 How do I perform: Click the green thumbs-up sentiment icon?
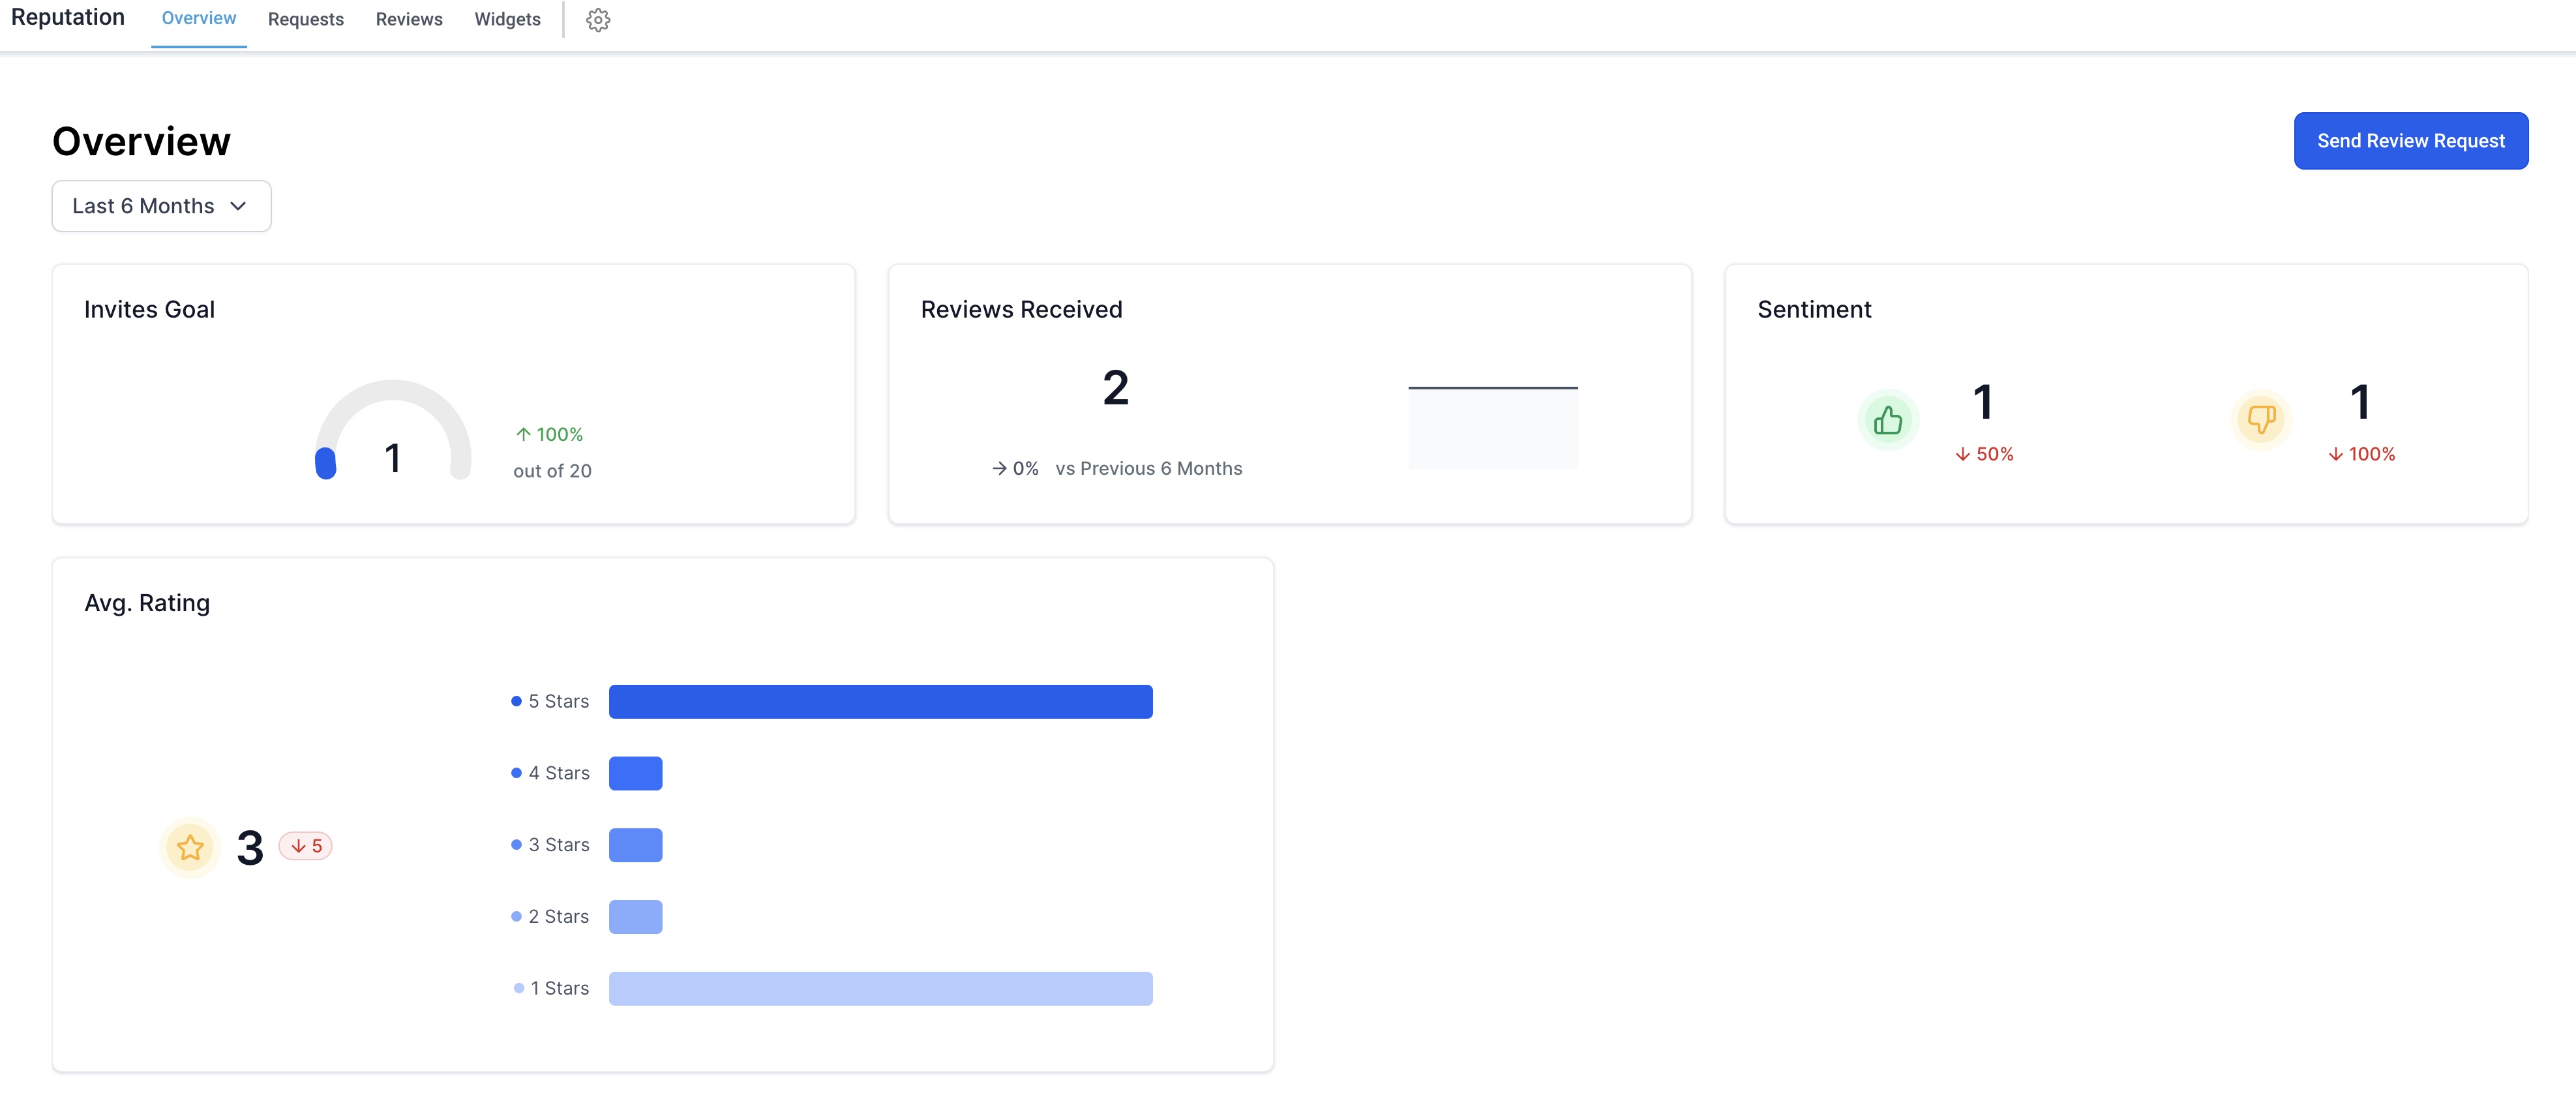[x=1887, y=420]
